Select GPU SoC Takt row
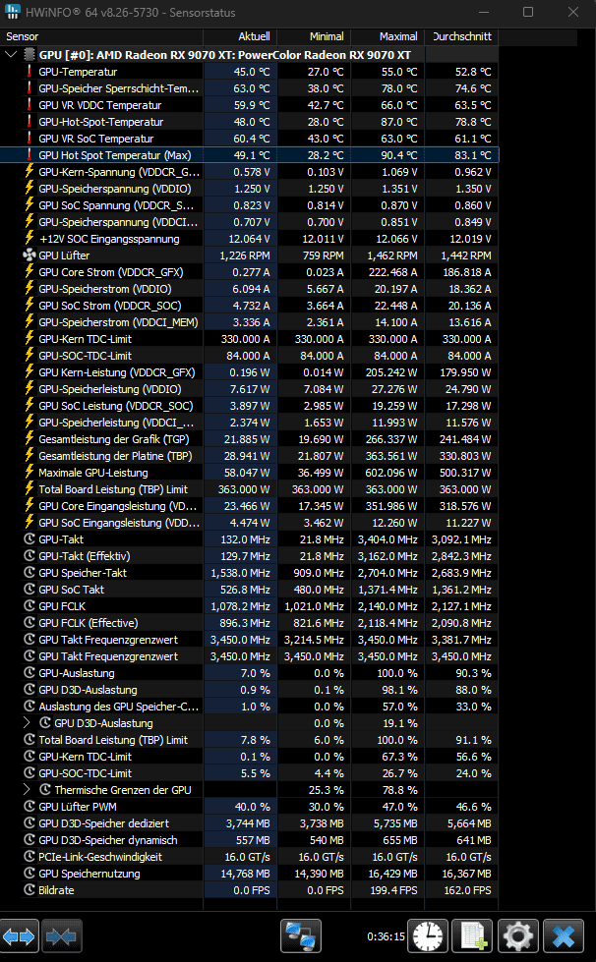Image resolution: width=596 pixels, height=962 pixels. pos(249,590)
